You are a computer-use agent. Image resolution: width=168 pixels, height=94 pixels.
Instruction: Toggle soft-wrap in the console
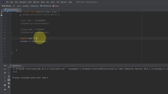click(9, 77)
